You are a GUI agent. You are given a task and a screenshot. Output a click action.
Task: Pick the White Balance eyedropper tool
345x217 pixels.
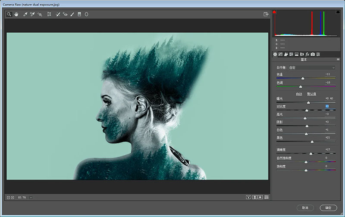click(25, 14)
